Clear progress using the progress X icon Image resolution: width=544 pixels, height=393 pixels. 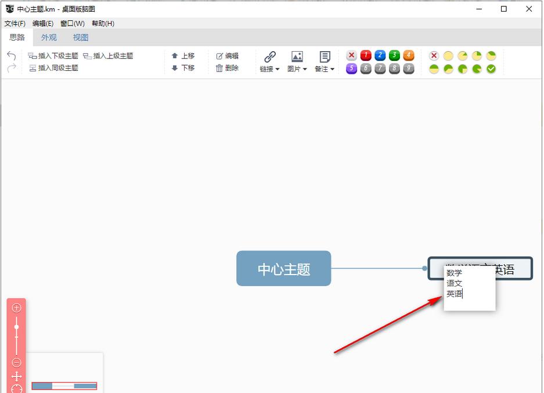tap(434, 56)
